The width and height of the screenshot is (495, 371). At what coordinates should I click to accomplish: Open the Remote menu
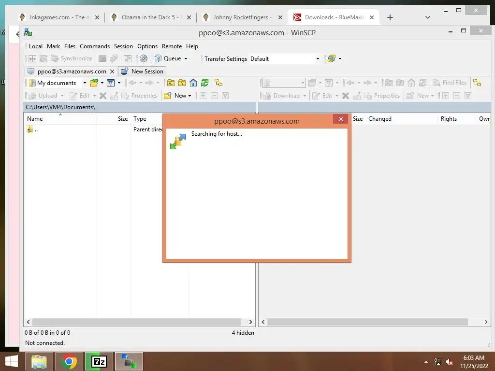click(172, 46)
